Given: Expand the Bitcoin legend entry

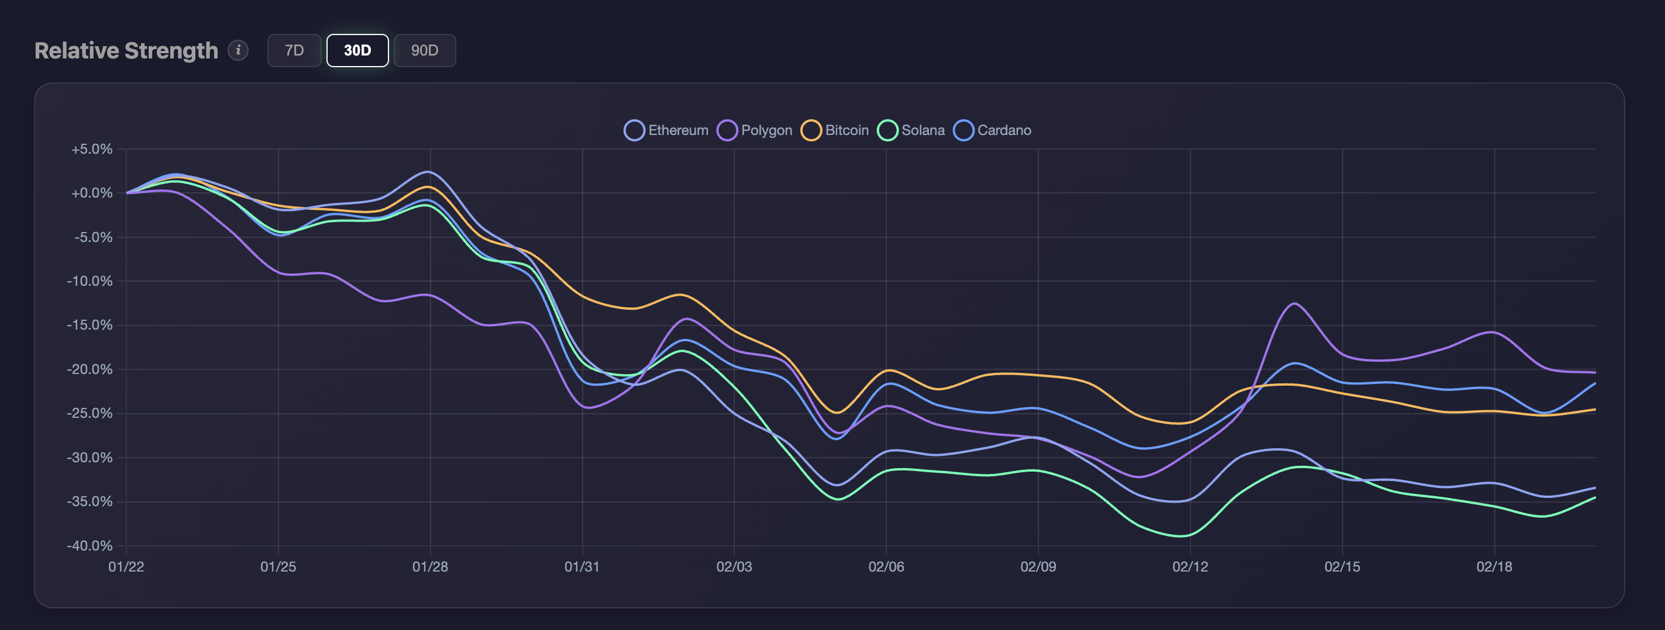Looking at the screenshot, I should point(847,130).
